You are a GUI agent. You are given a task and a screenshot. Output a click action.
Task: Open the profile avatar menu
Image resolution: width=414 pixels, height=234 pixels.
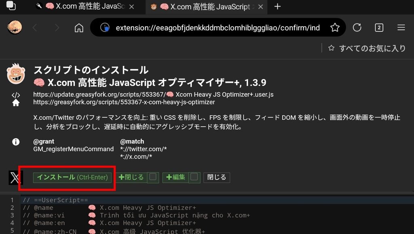pyautogui.click(x=15, y=27)
